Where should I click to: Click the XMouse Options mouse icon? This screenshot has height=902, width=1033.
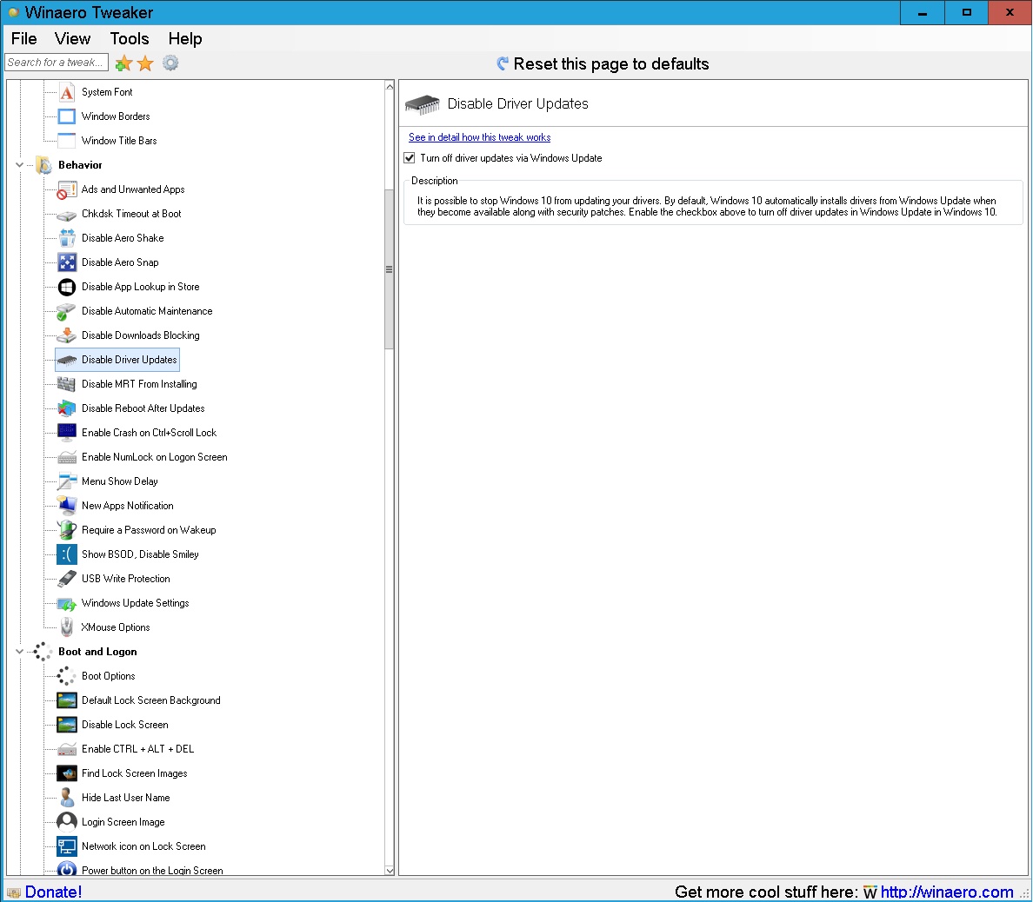[x=67, y=628]
